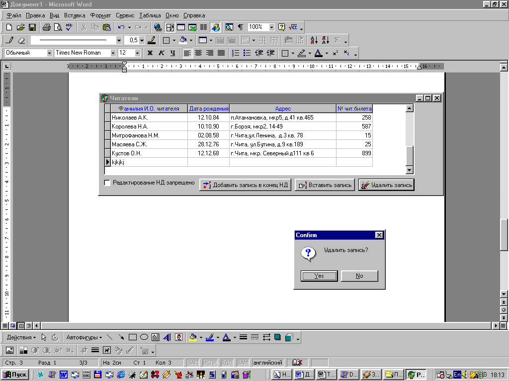Apply AutoSum with the sigma icon
Screen dimensions: 509x381
pyautogui.click(x=337, y=40)
